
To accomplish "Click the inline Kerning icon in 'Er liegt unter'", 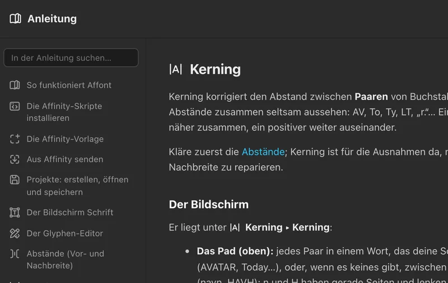I will click(235, 228).
